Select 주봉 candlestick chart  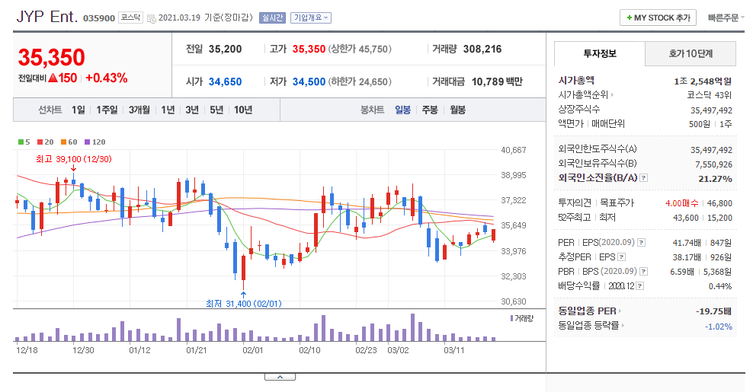point(430,110)
